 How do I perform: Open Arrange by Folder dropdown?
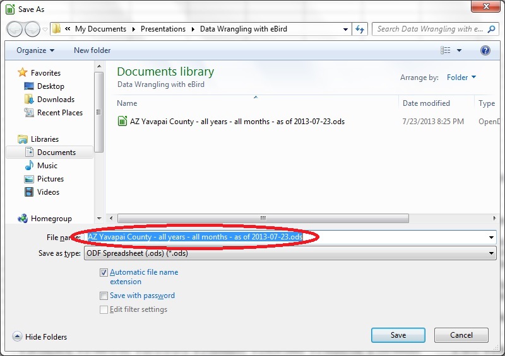[461, 77]
